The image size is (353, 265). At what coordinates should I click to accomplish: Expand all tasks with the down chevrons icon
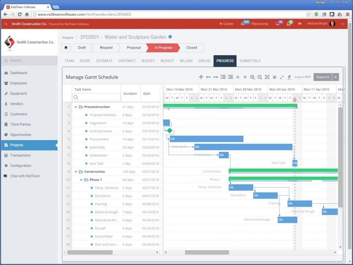(245, 77)
